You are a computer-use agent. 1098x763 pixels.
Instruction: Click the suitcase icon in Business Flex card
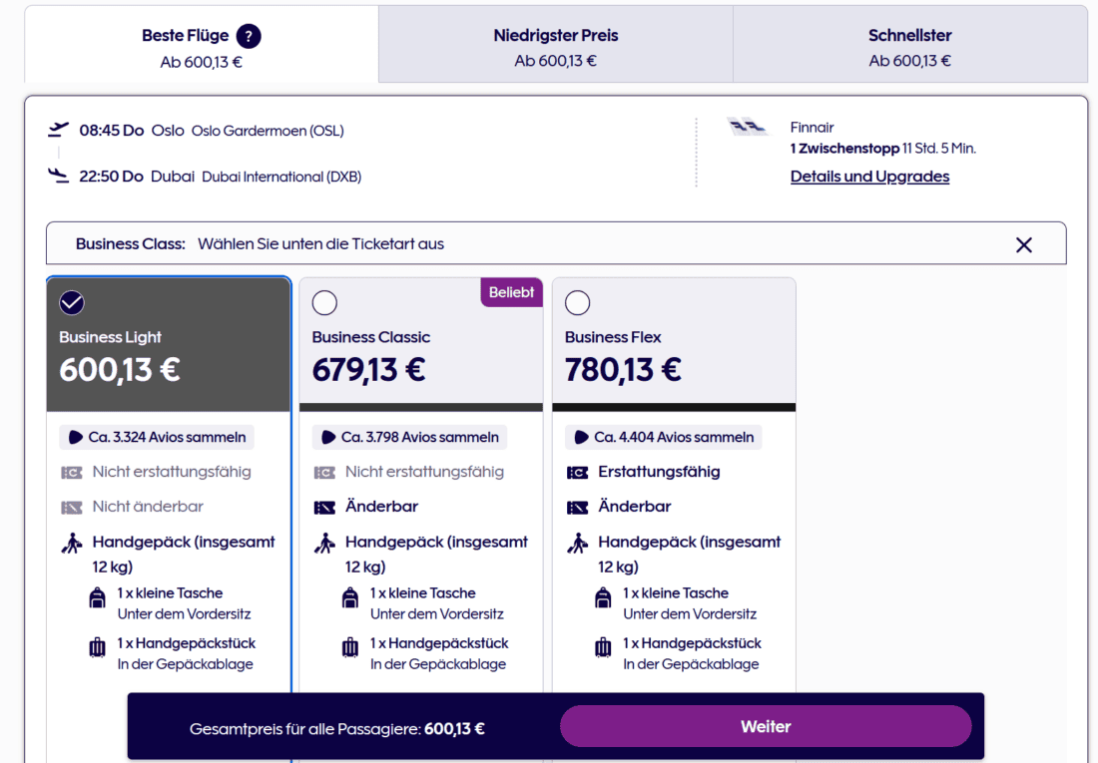(x=603, y=648)
